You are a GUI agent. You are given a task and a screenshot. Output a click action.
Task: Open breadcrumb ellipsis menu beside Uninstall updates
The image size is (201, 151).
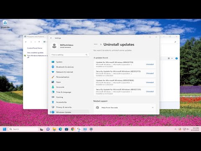(95, 44)
